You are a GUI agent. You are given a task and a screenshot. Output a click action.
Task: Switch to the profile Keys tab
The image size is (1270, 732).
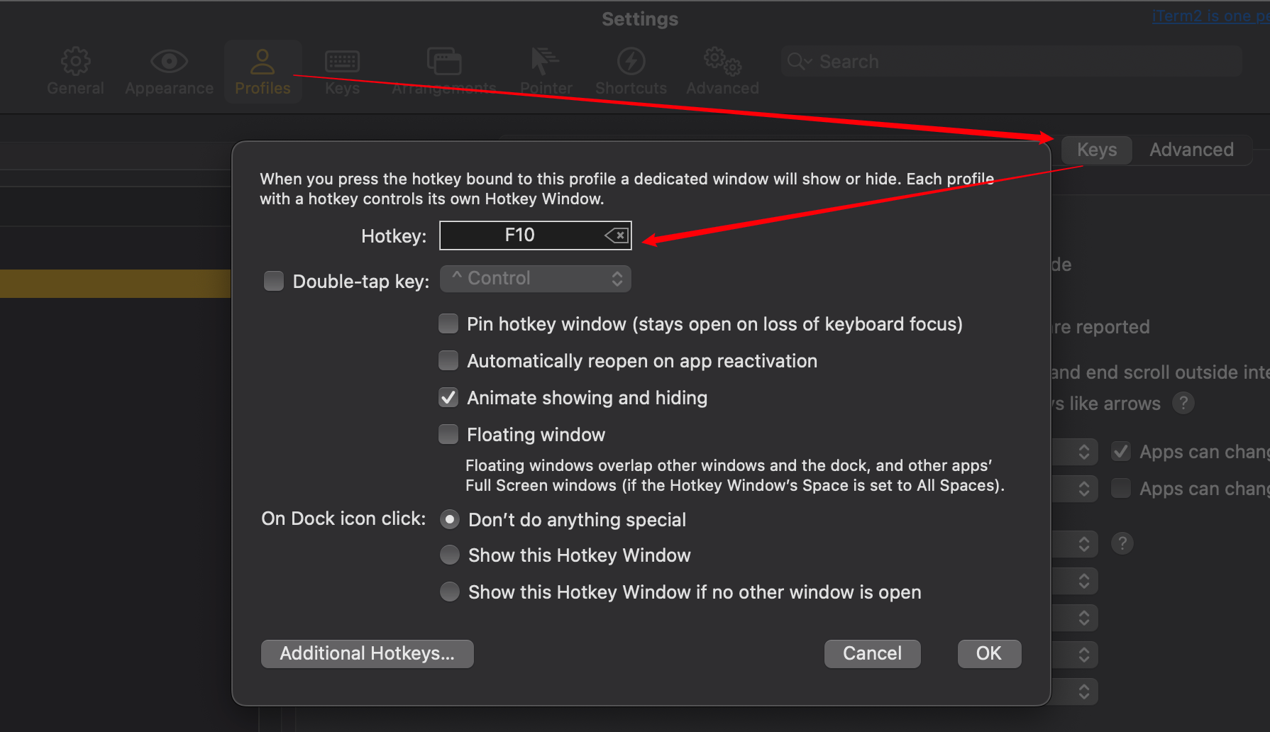click(1096, 150)
